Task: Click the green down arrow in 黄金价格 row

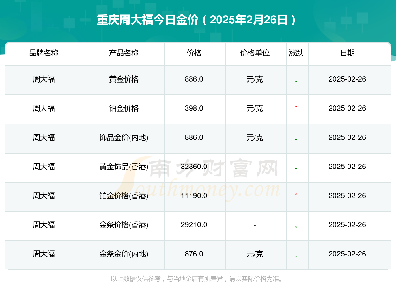Action: (x=296, y=79)
